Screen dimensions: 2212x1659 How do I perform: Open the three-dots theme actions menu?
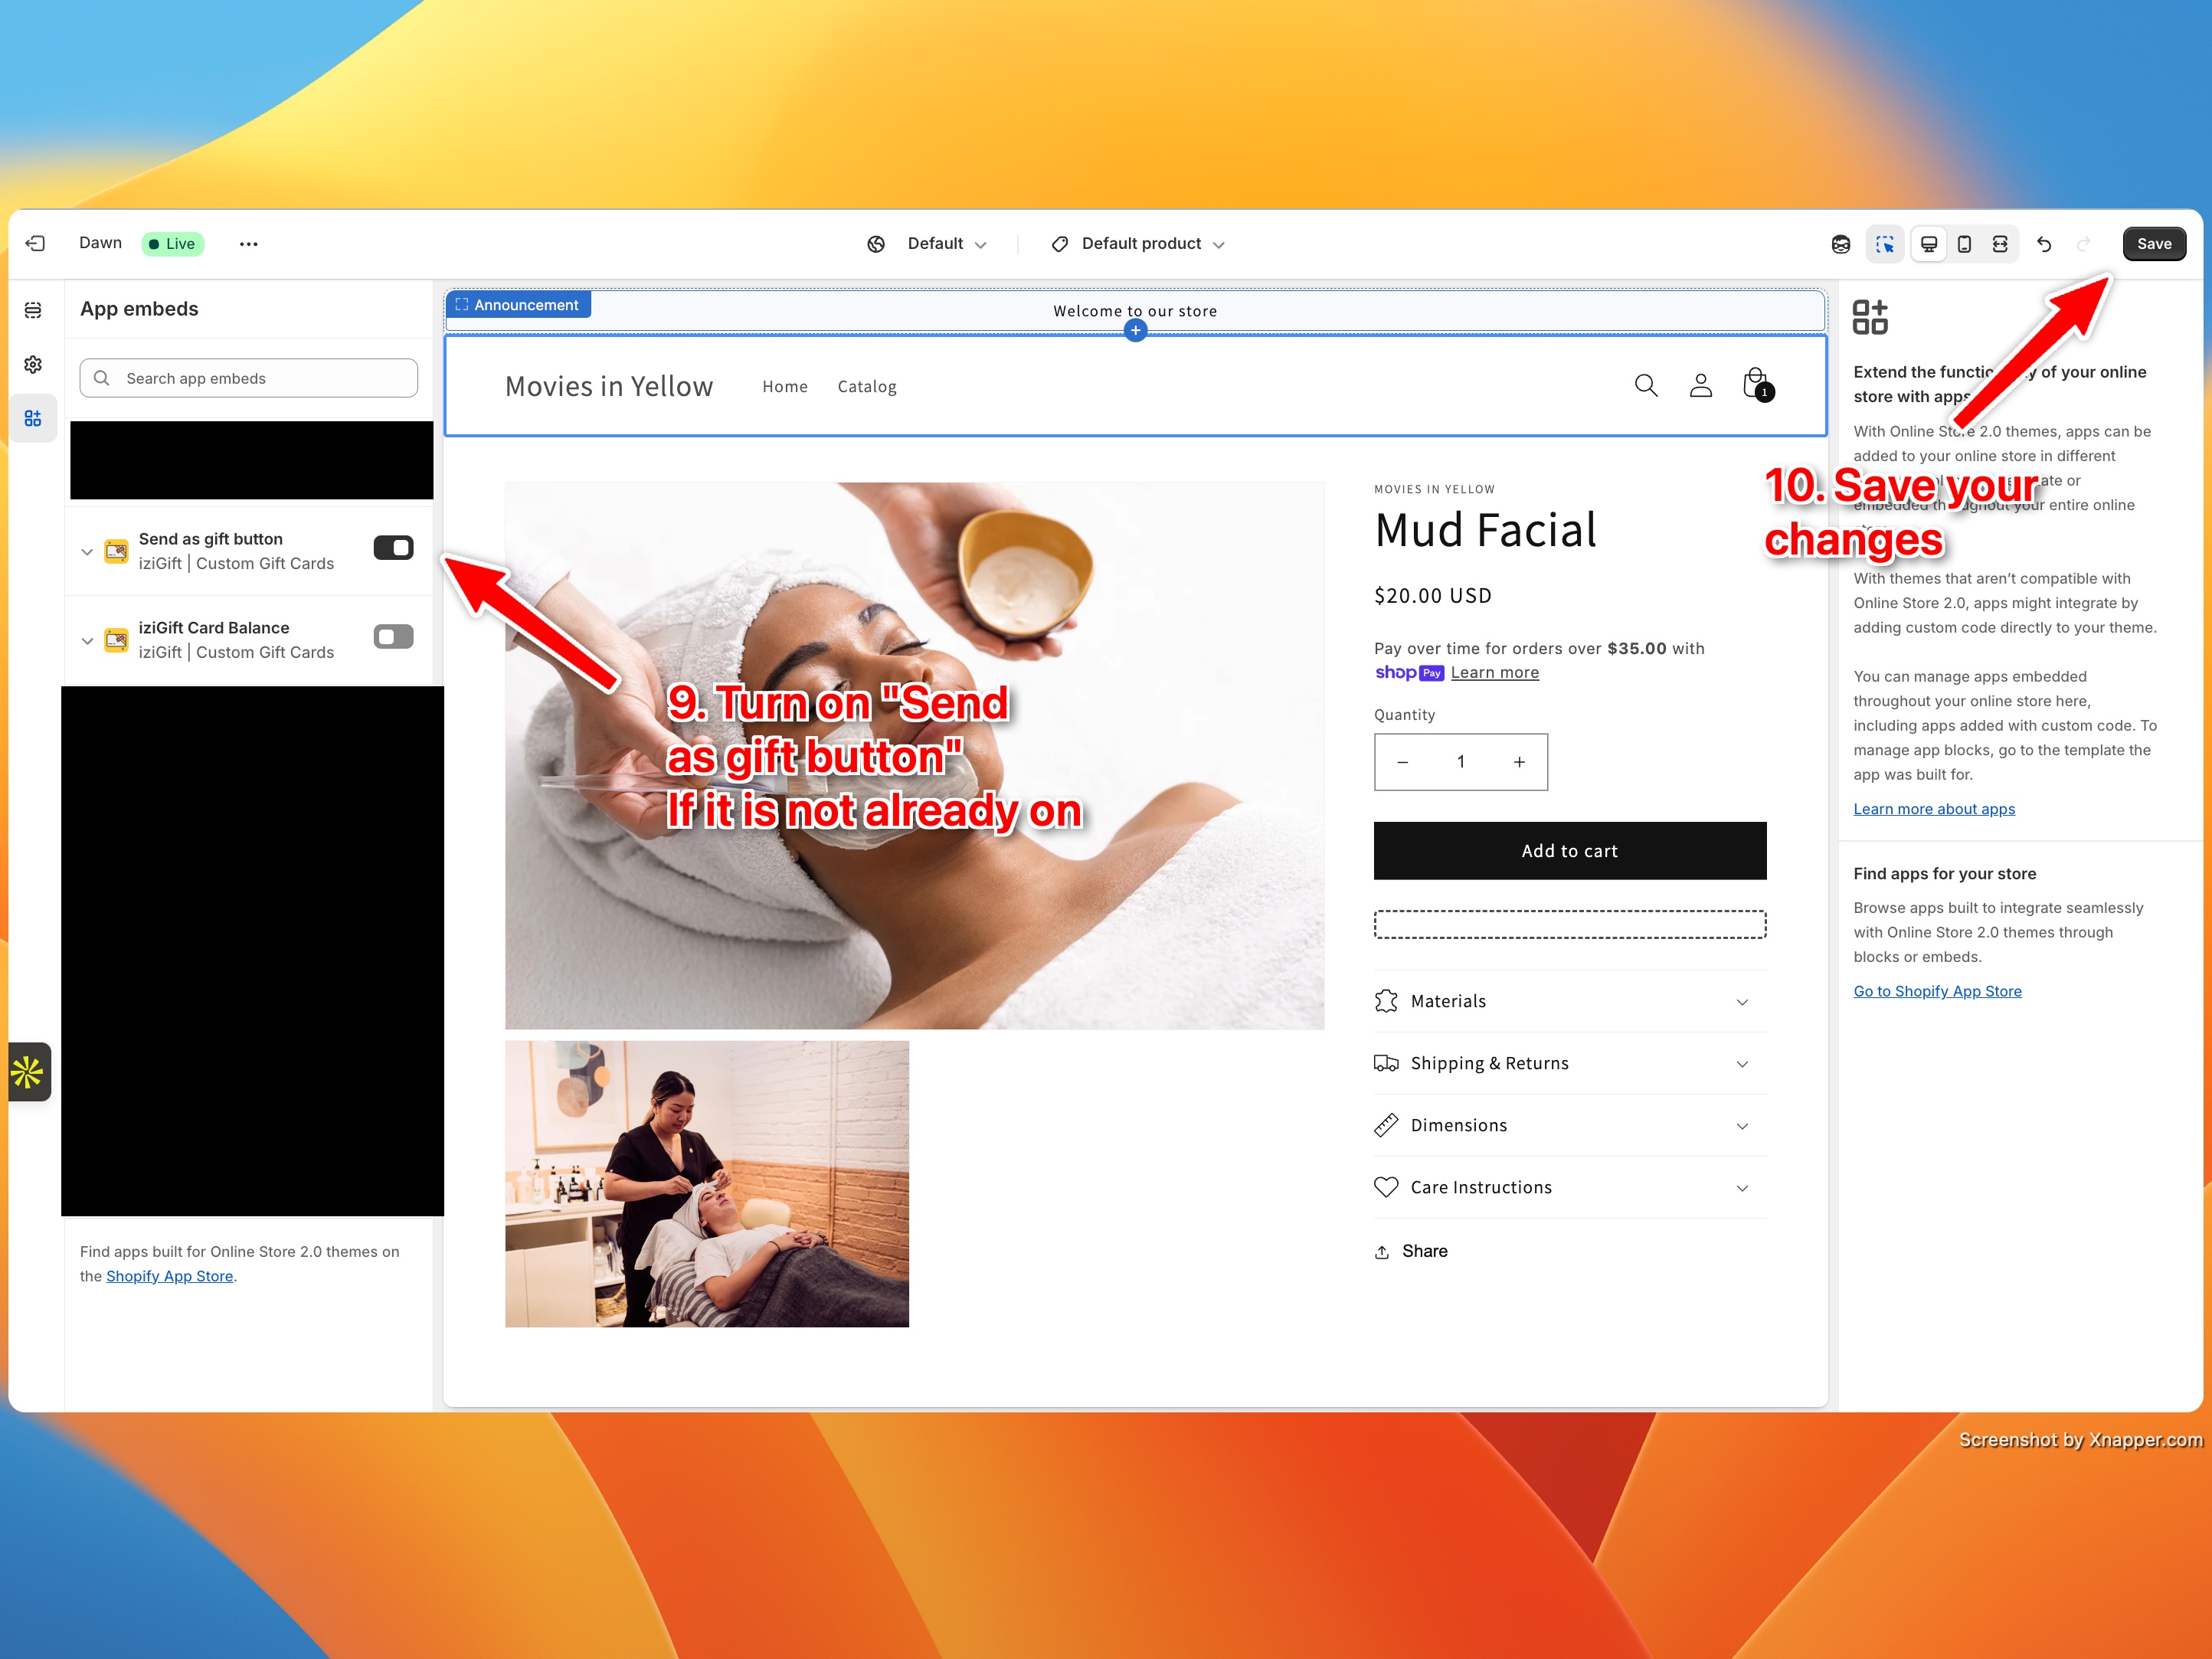coord(249,244)
